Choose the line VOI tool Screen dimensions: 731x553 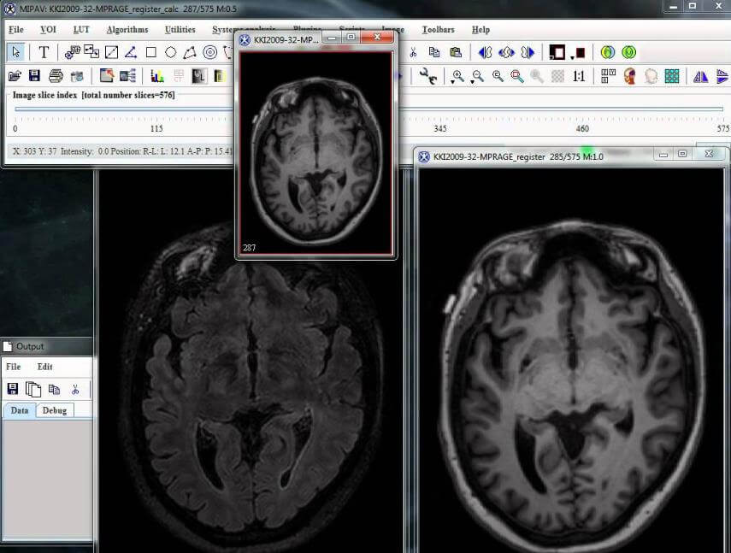pyautogui.click(x=111, y=52)
